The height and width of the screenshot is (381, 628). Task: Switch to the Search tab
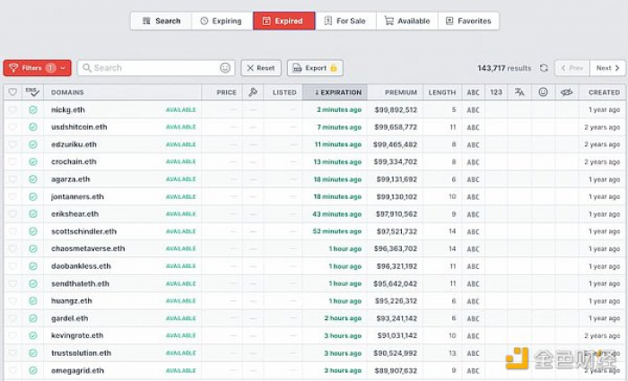(161, 21)
